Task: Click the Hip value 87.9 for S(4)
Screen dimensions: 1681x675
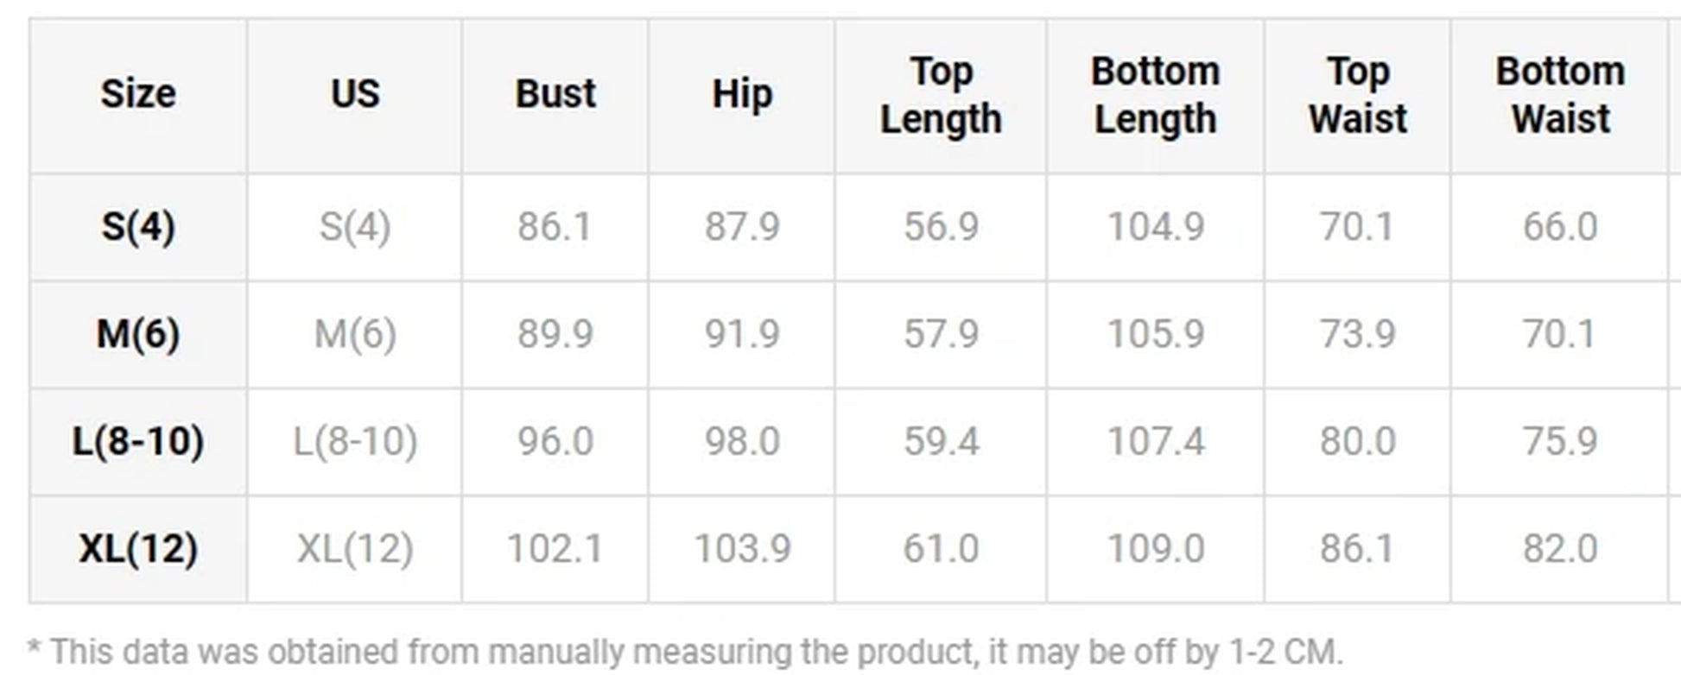Action: pos(742,227)
